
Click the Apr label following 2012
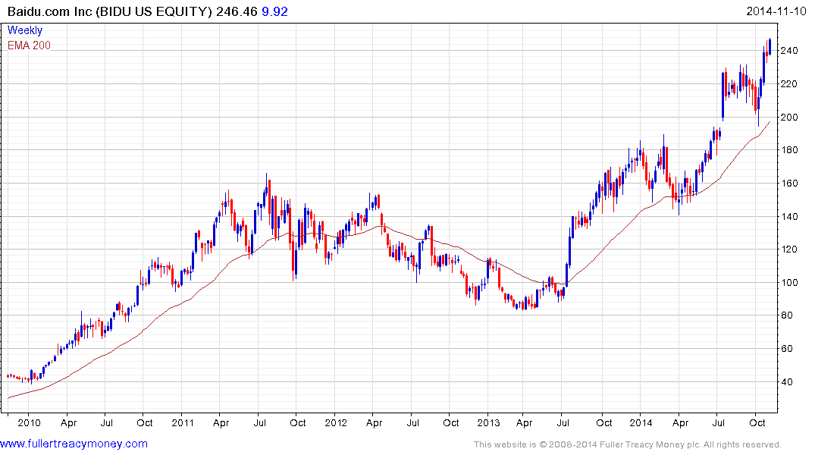coord(375,423)
